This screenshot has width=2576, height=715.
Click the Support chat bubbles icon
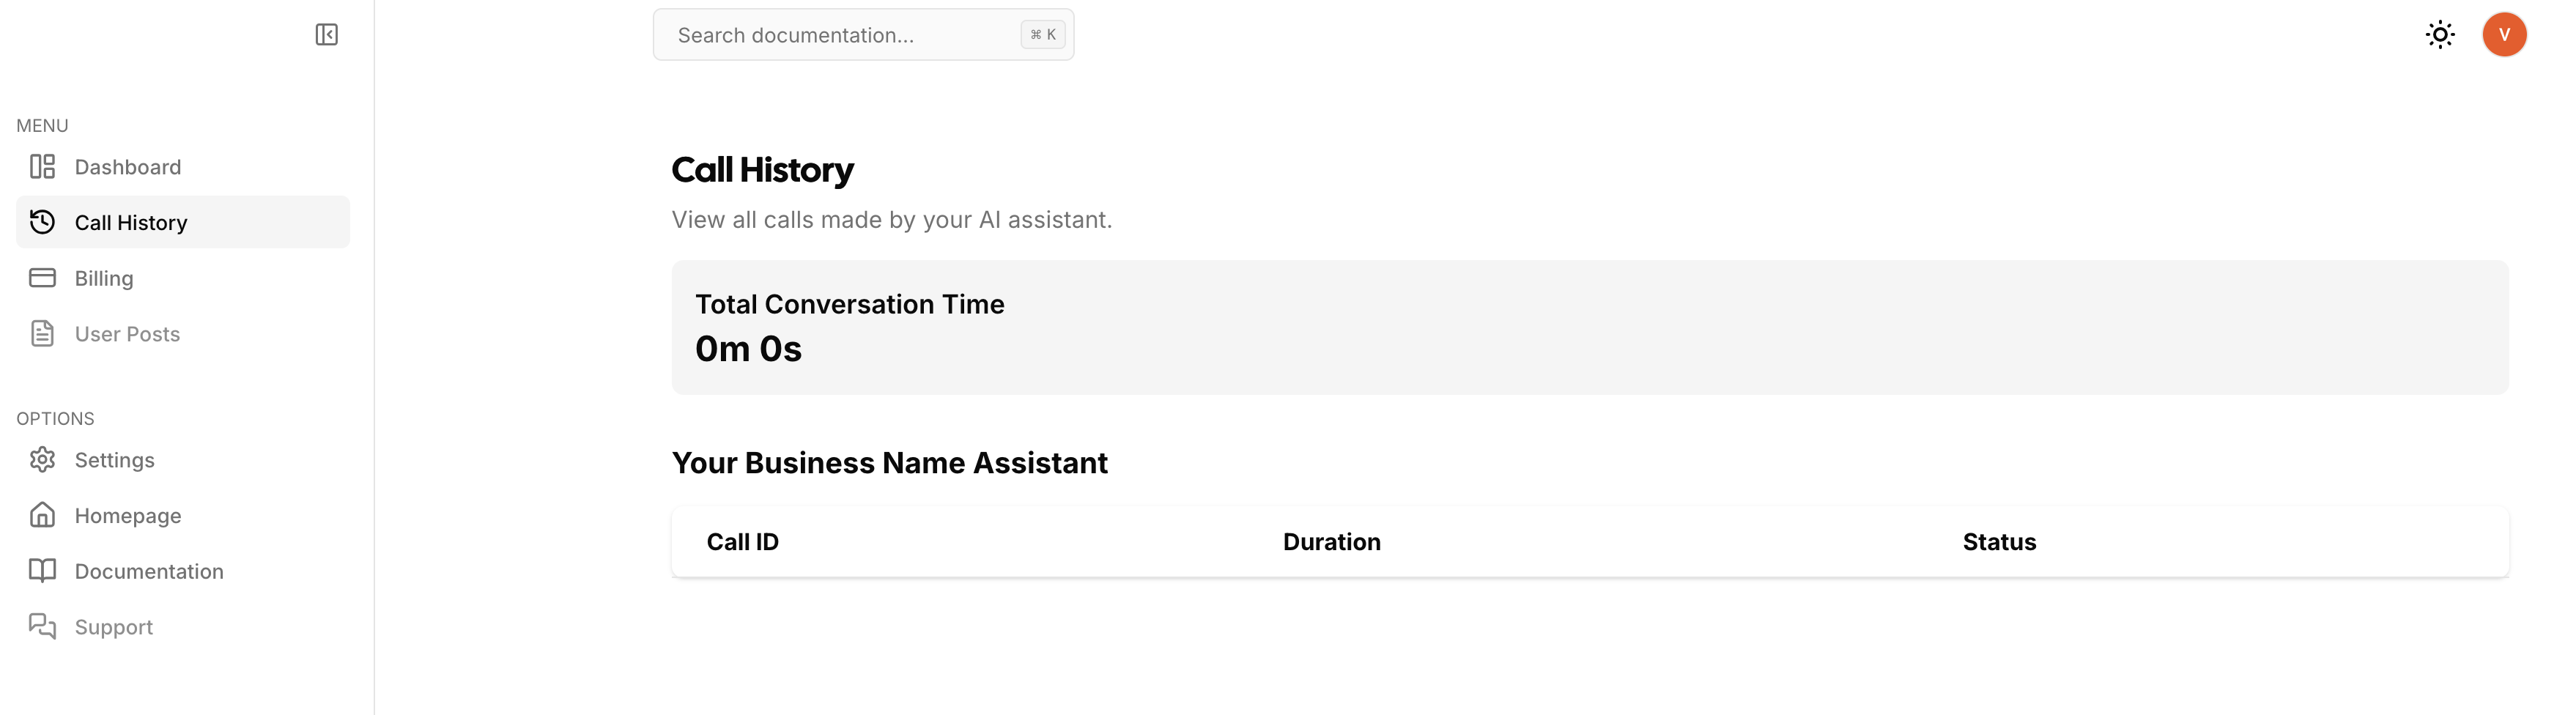42,627
